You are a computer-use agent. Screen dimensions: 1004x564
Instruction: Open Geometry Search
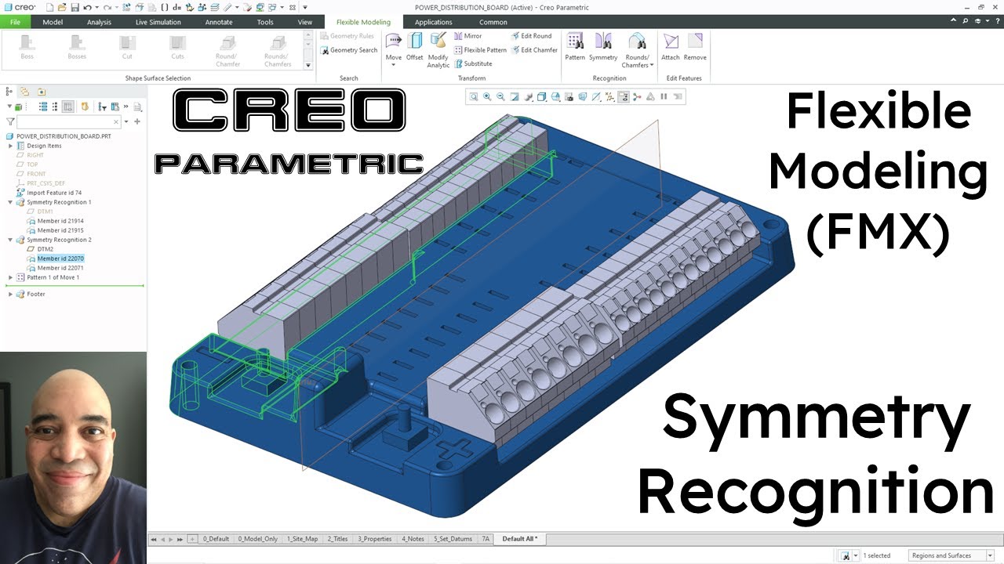click(x=349, y=50)
